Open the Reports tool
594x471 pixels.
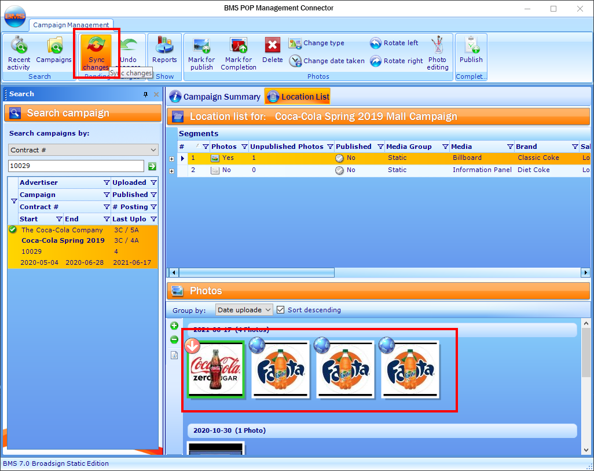click(164, 50)
